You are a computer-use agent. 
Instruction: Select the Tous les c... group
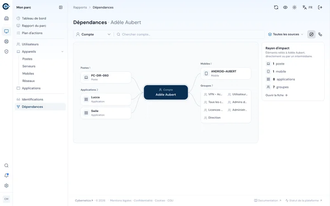click(x=213, y=102)
